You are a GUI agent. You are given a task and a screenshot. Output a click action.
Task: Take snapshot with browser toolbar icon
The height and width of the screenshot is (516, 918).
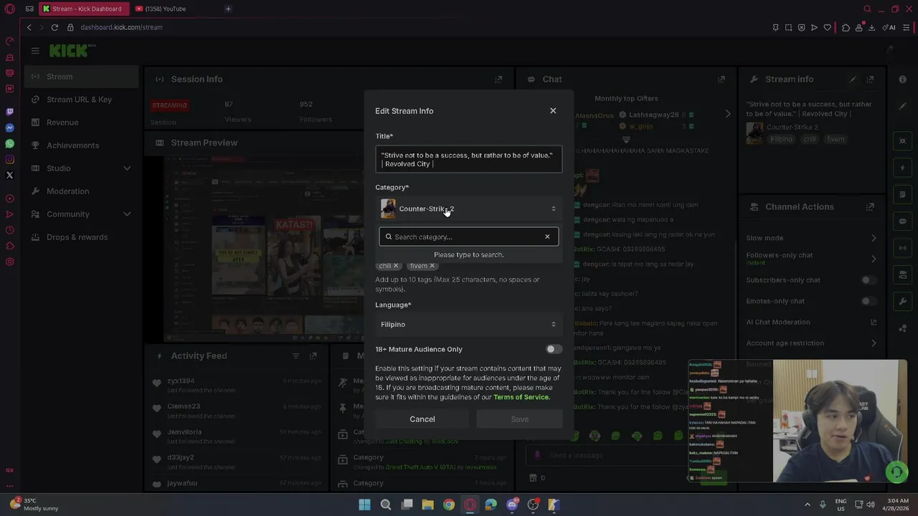click(x=788, y=27)
